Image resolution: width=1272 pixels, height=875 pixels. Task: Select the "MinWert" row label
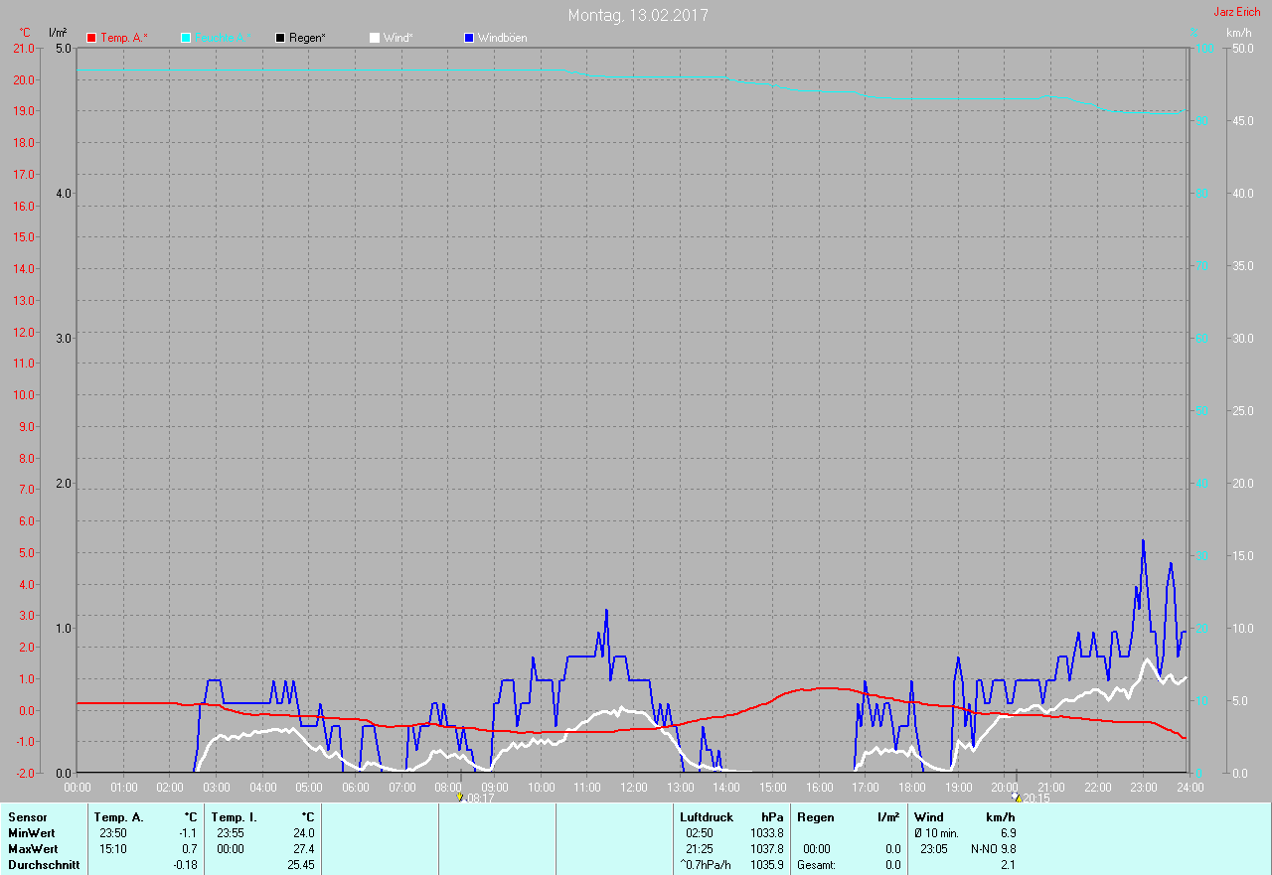click(32, 833)
